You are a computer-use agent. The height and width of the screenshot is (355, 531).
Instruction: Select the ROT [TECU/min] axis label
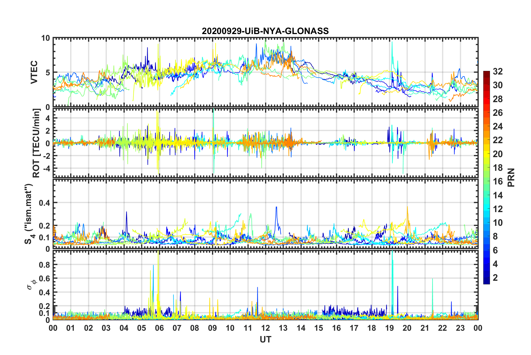(x=36, y=143)
